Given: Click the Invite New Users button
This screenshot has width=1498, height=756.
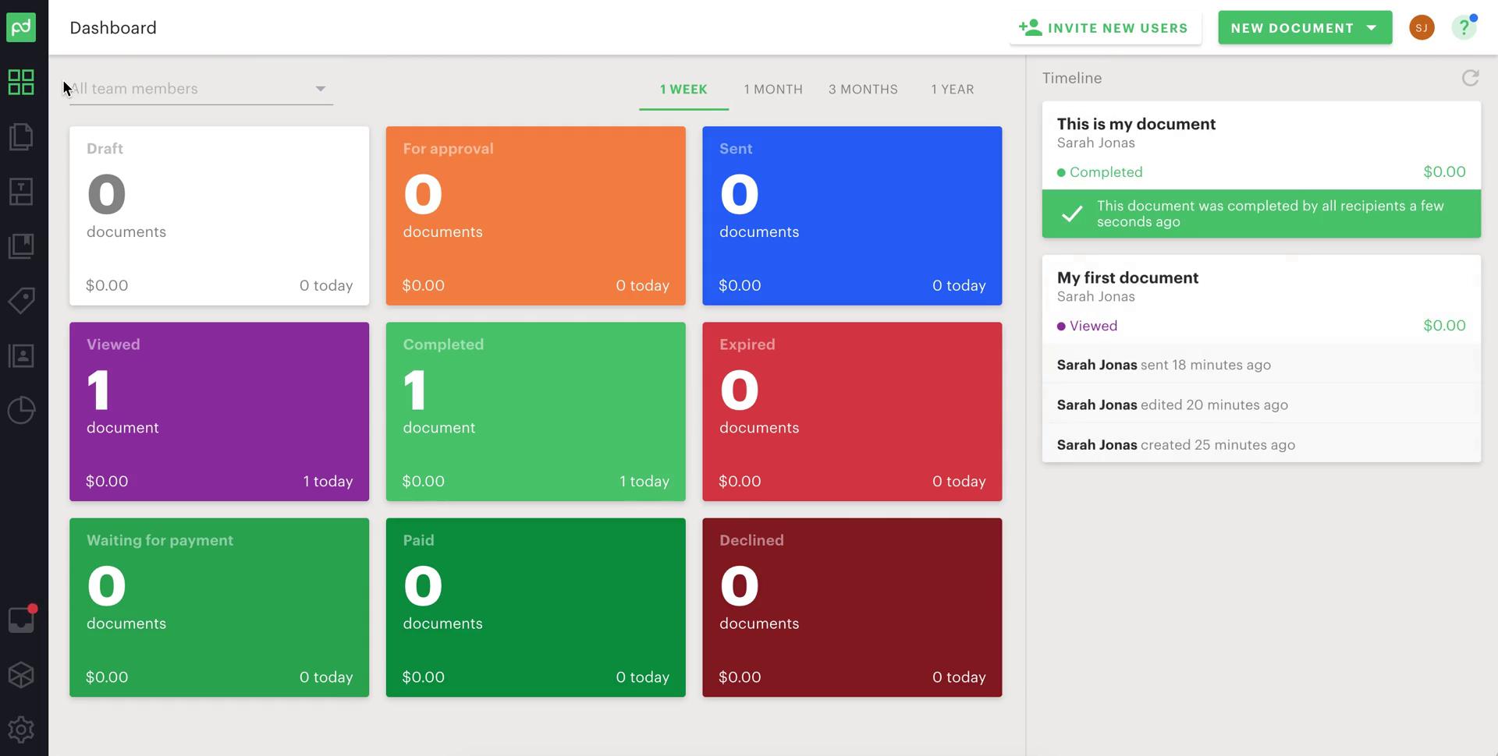Looking at the screenshot, I should (x=1105, y=28).
